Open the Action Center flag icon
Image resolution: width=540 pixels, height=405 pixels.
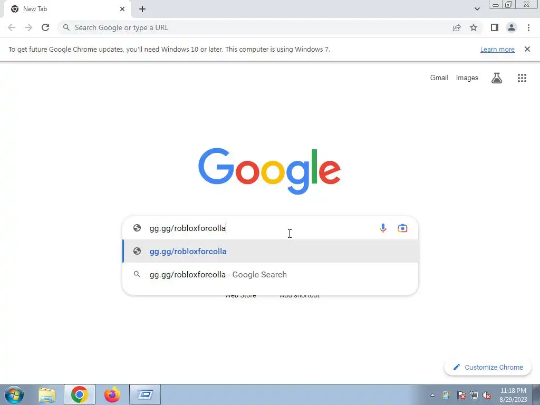click(461, 395)
